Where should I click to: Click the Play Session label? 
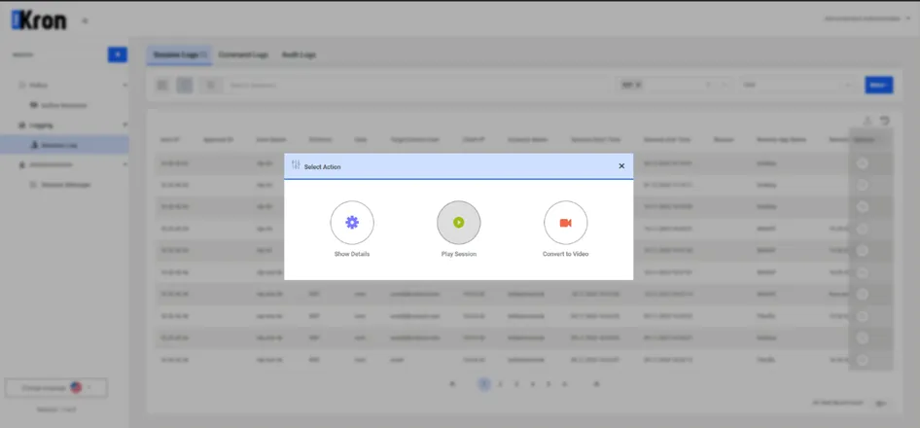tap(459, 254)
